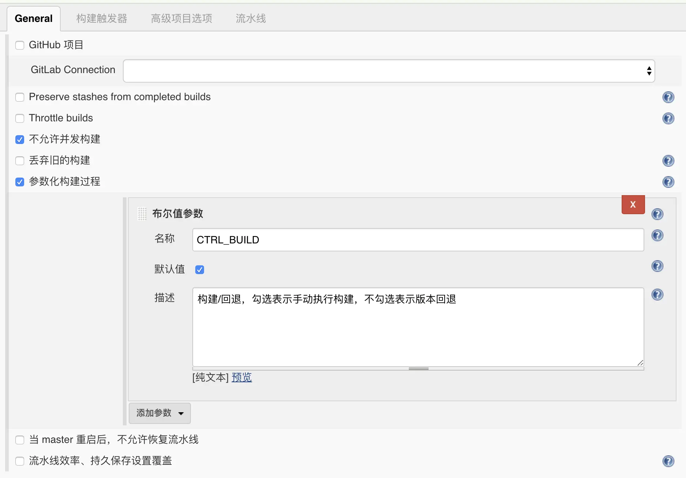Open the GitLab Connection dropdown
This screenshot has height=478, width=686.
coord(389,71)
